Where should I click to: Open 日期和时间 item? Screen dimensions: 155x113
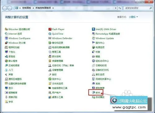pyautogui.click(x=99, y=65)
